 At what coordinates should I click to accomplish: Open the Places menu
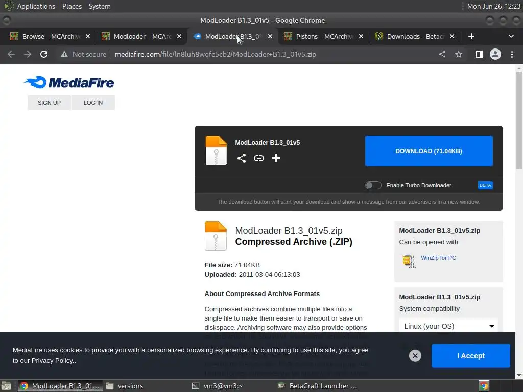[72, 6]
